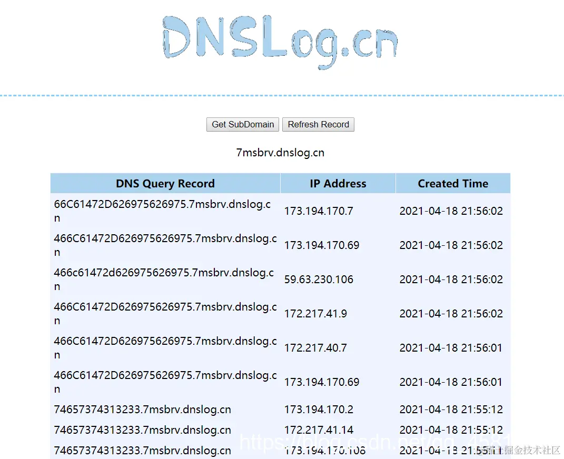
Task: Click the Get SubDomain button
Action: [x=242, y=124]
